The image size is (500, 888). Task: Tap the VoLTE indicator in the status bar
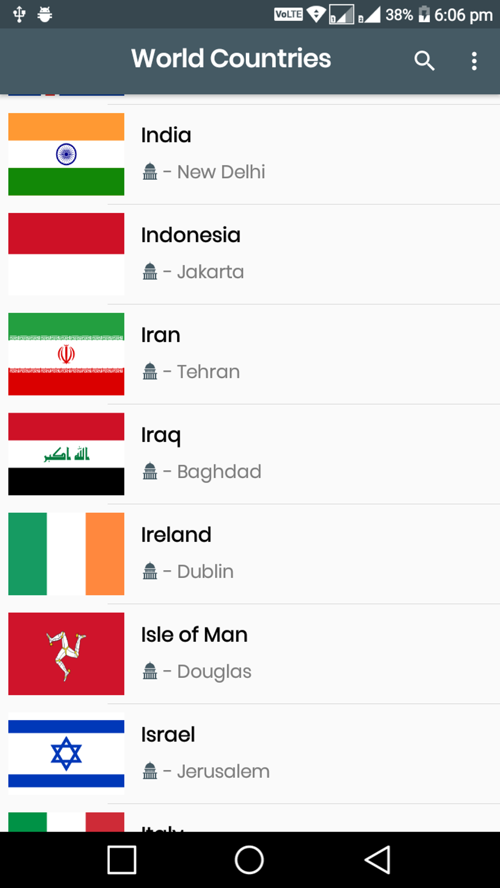tap(288, 14)
